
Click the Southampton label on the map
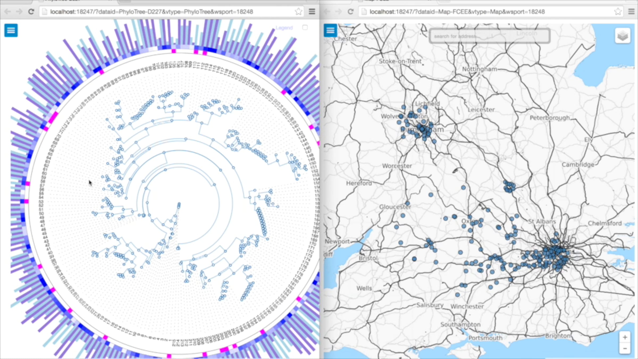pos(460,325)
